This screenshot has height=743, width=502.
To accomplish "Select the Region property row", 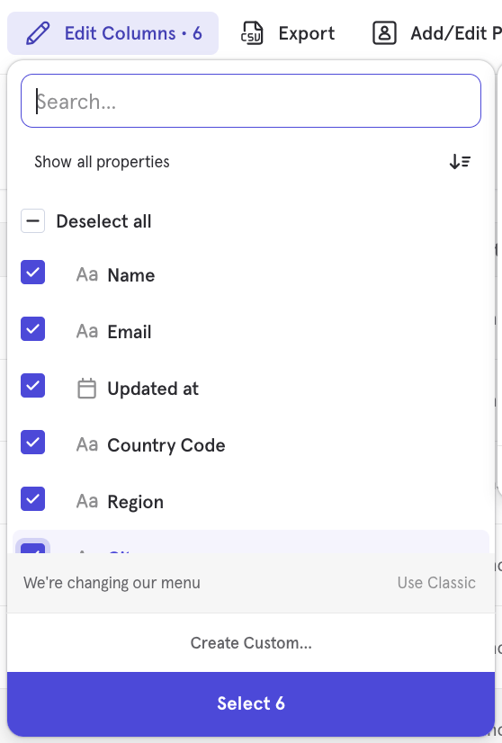I will coord(251,501).
